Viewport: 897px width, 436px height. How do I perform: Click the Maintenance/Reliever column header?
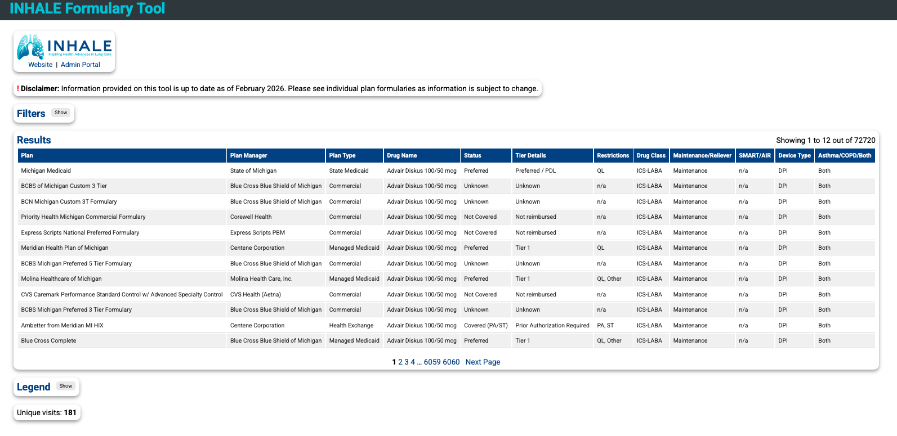(702, 155)
